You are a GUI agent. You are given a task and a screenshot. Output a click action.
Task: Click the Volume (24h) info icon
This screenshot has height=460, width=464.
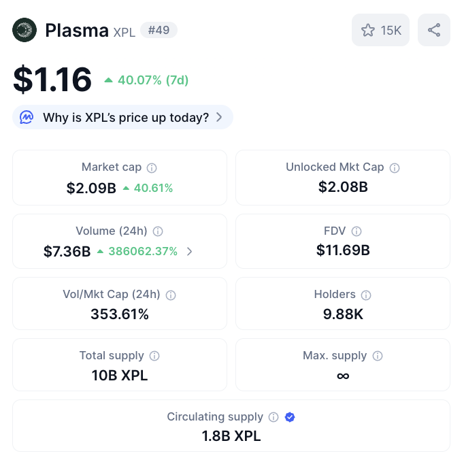click(158, 231)
